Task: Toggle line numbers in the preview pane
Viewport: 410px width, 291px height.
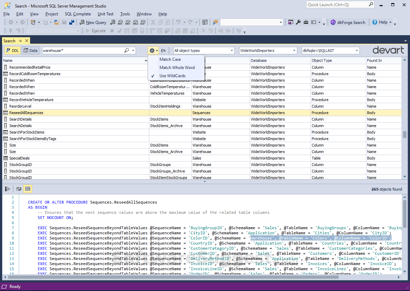Action: 27,189
